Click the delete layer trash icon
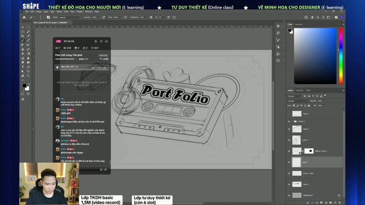This screenshot has height=205, width=365. coord(340,202)
